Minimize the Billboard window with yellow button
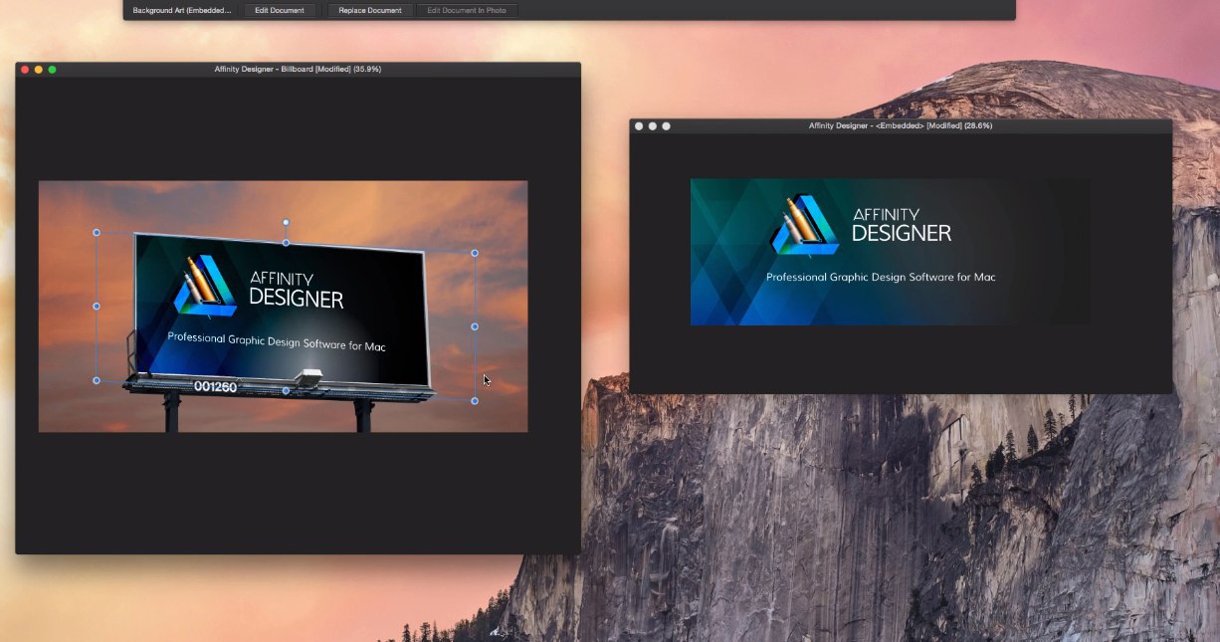 [x=39, y=70]
